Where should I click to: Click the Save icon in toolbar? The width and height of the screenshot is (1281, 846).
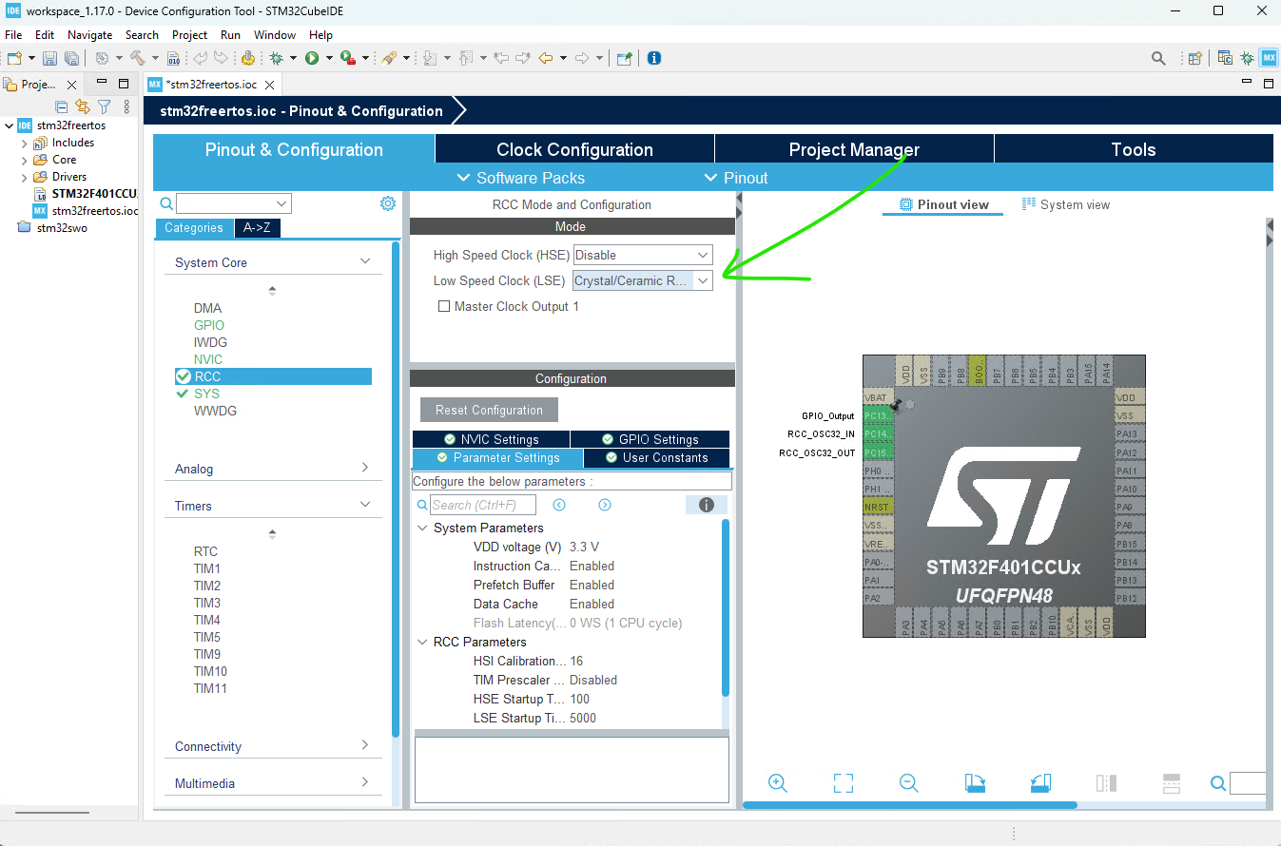(49, 58)
